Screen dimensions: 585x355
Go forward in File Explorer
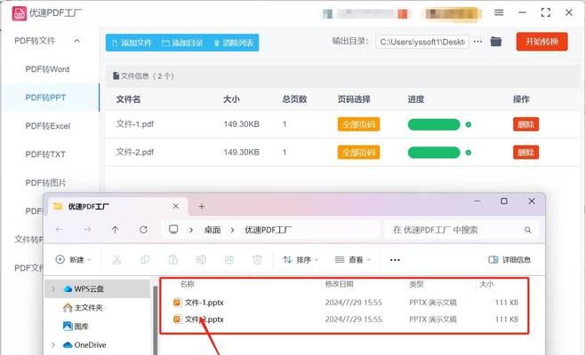tap(88, 230)
